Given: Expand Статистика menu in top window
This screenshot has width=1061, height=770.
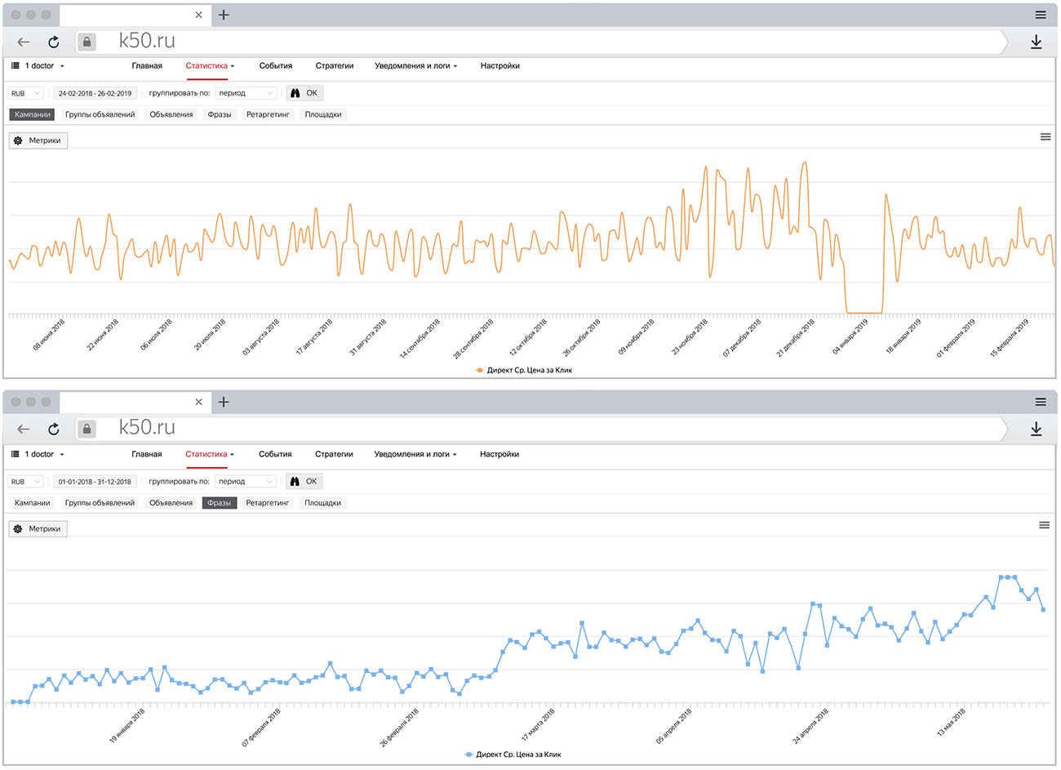Looking at the screenshot, I should click(x=210, y=65).
